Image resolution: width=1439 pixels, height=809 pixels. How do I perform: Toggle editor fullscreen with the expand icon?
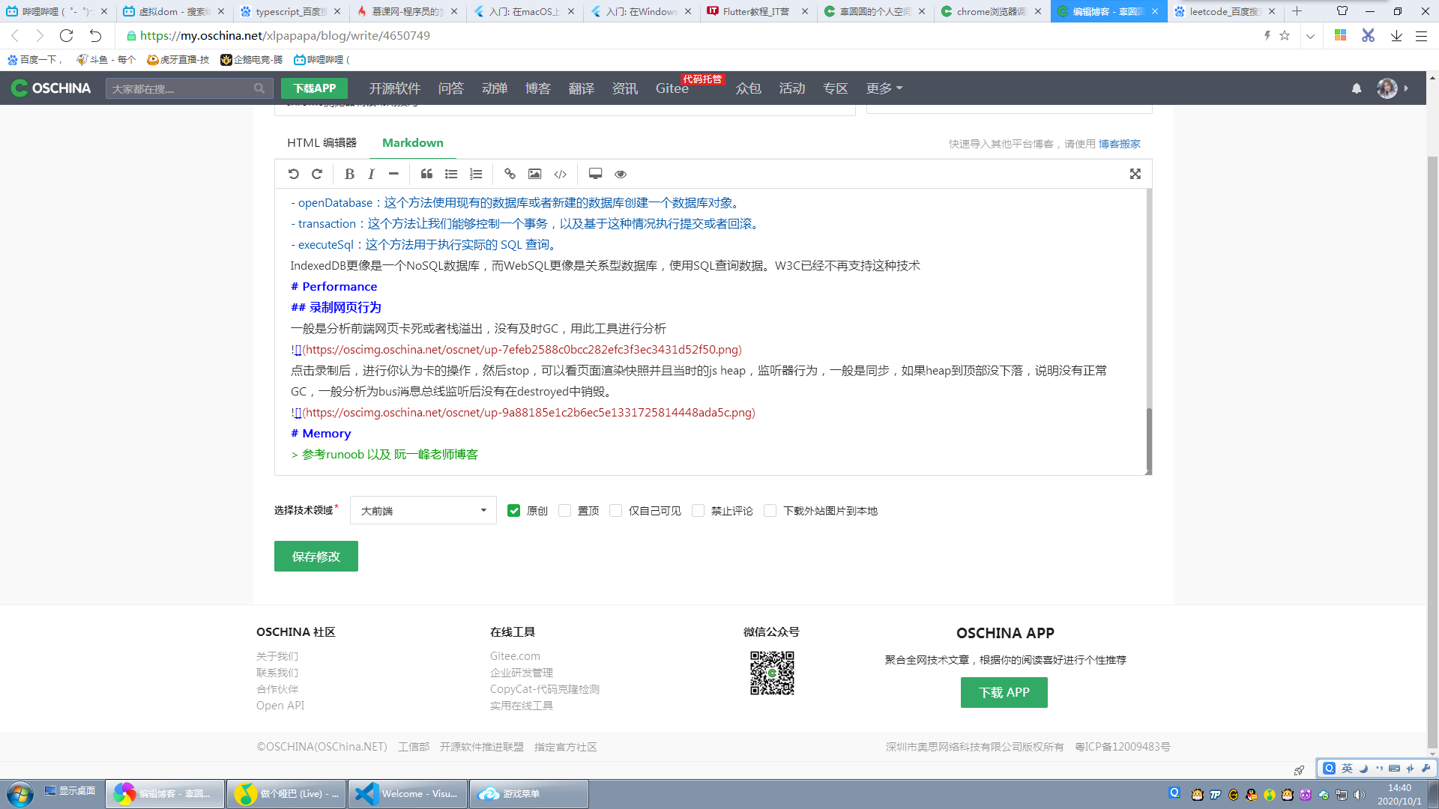pyautogui.click(x=1135, y=174)
